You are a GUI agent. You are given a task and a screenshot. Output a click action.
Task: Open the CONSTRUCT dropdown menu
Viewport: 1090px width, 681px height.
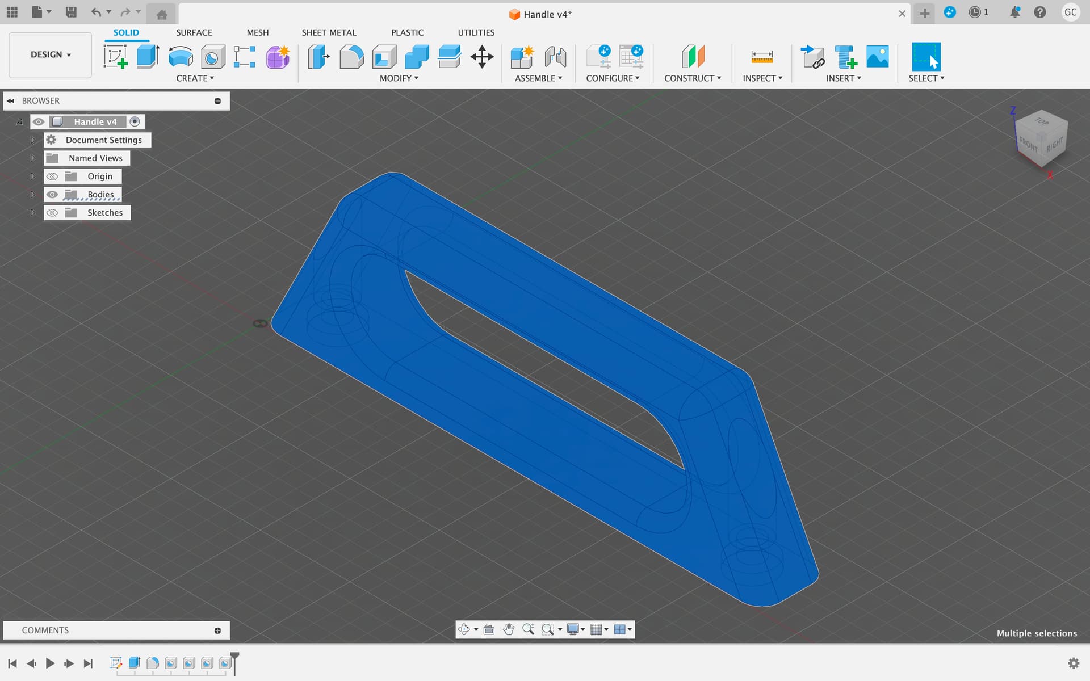point(693,78)
